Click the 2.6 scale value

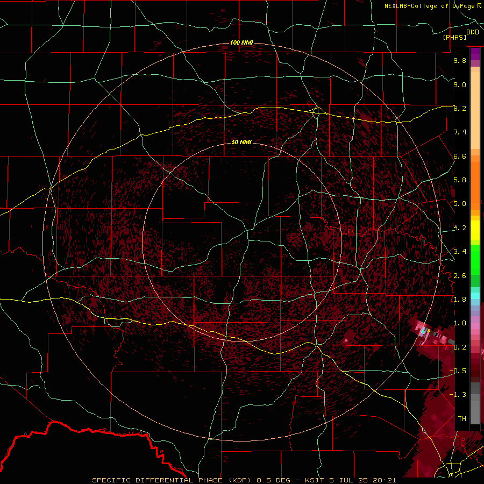tap(460, 276)
